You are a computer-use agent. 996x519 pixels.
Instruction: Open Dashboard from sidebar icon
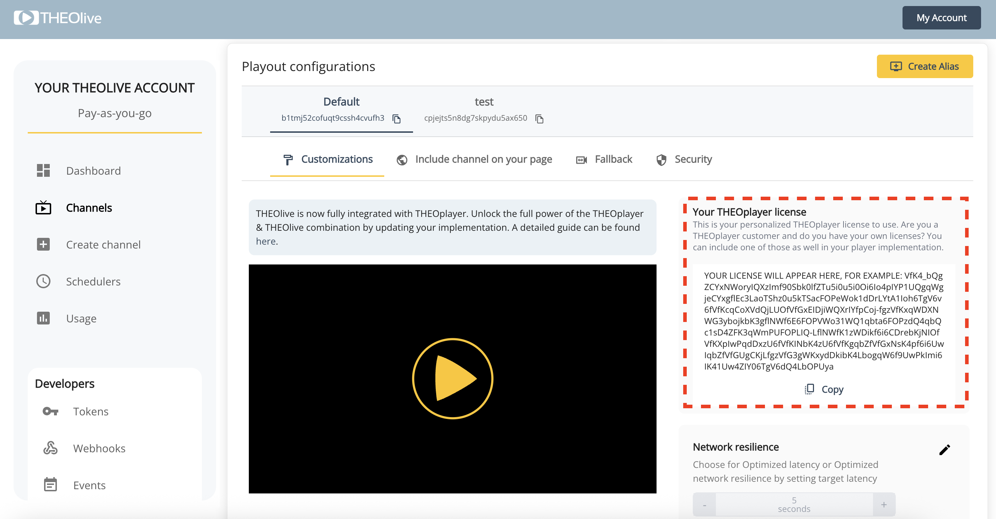tap(43, 170)
